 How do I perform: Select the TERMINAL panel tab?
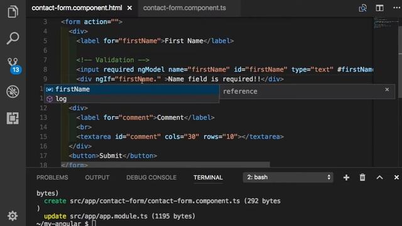(208, 178)
